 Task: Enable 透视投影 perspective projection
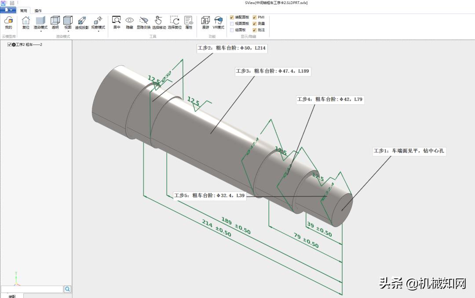[x=82, y=22]
